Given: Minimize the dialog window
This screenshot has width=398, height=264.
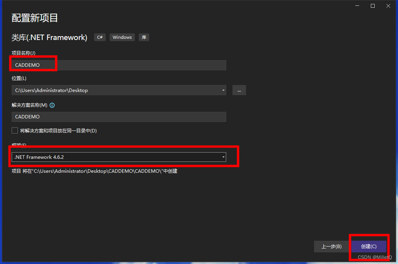Looking at the screenshot, I should pyautogui.click(x=357, y=6).
